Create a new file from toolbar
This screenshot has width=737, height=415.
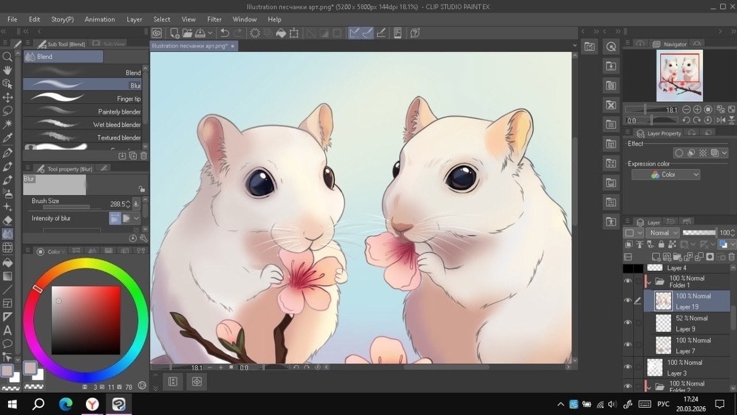coord(175,33)
